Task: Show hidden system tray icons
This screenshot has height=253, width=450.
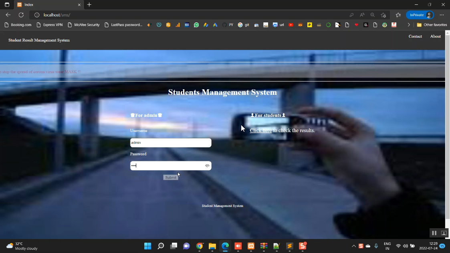Action: pos(353,246)
